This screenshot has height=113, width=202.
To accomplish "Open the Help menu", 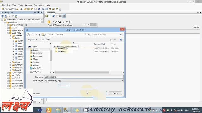I will pos(48,5).
